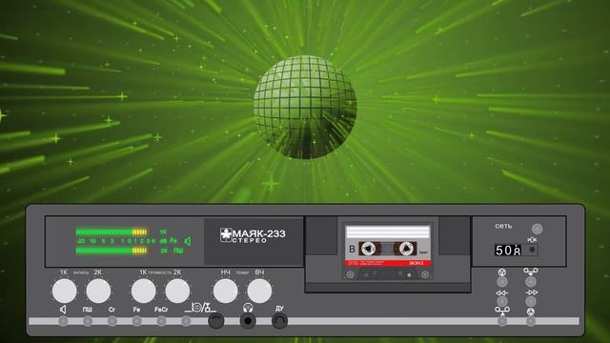The width and height of the screenshot is (610, 343).
Task: Click the 1К channel level meter bar
Action: coord(112,232)
